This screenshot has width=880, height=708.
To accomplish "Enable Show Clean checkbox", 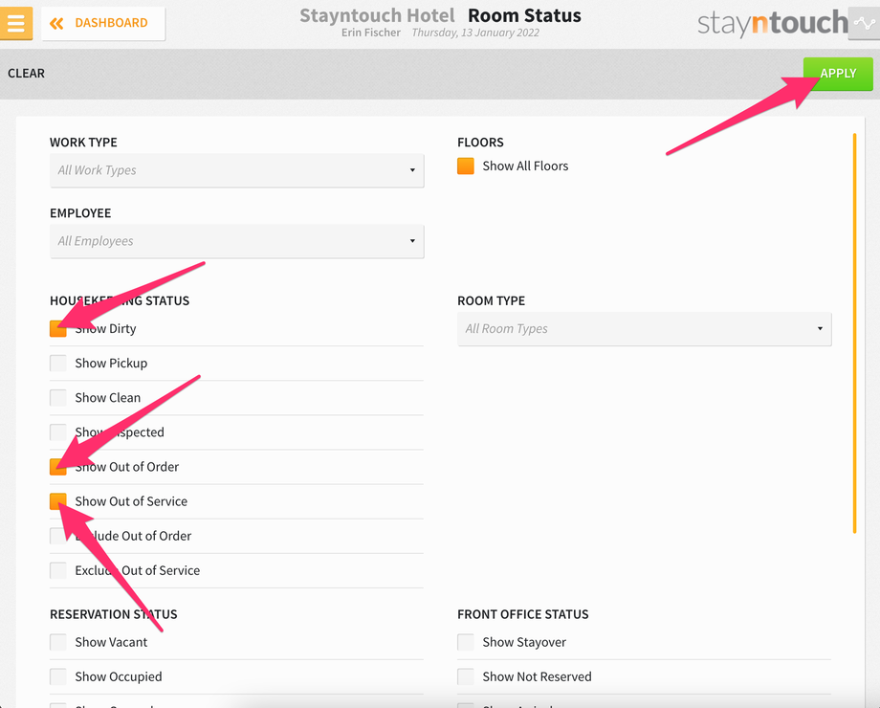I will point(58,398).
